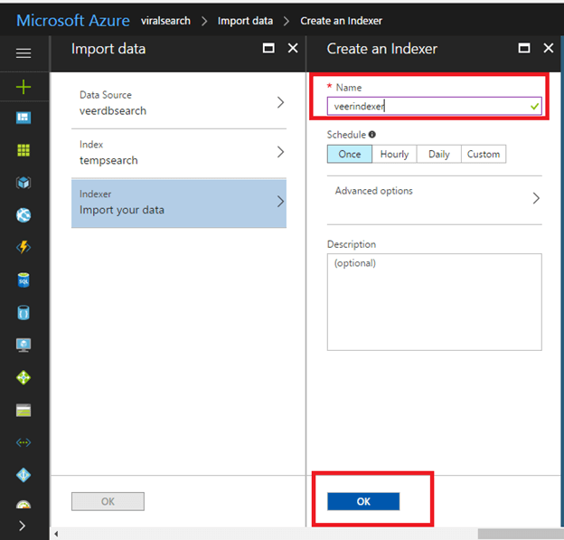Open the Function Apps lightning icon
This screenshot has width=564, height=540.
tap(23, 247)
